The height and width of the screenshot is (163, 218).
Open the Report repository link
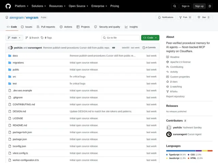coord(175,96)
